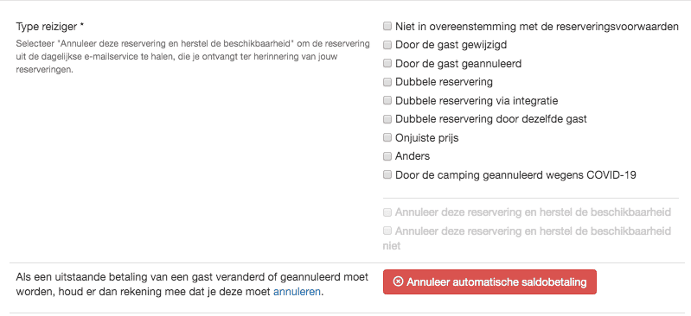Toggle disabled 'herstel de beschikbaarheid niet' checkbox
The image size is (691, 316).
pos(387,231)
